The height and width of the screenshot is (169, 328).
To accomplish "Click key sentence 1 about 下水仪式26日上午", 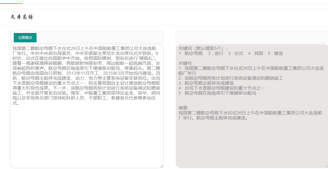I will coord(251,71).
